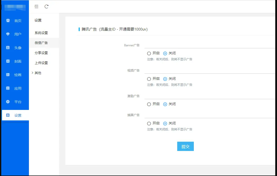277x176 pixels.
Task: Collapse the side menu with the hamburger icon
Action: [x=36, y=7]
